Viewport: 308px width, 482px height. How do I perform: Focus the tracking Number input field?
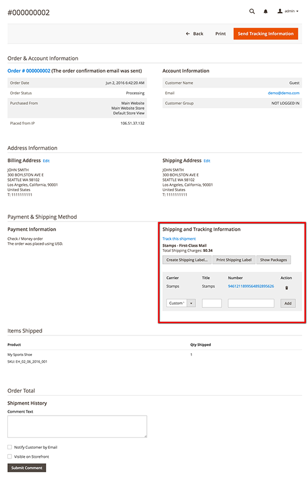pyautogui.click(x=251, y=303)
